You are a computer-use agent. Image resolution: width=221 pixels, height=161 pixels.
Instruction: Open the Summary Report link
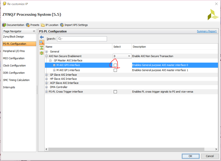[x=206, y=31]
